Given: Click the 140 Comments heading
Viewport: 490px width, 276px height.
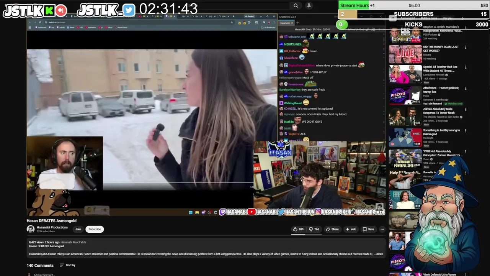Looking at the screenshot, I should (x=40, y=265).
